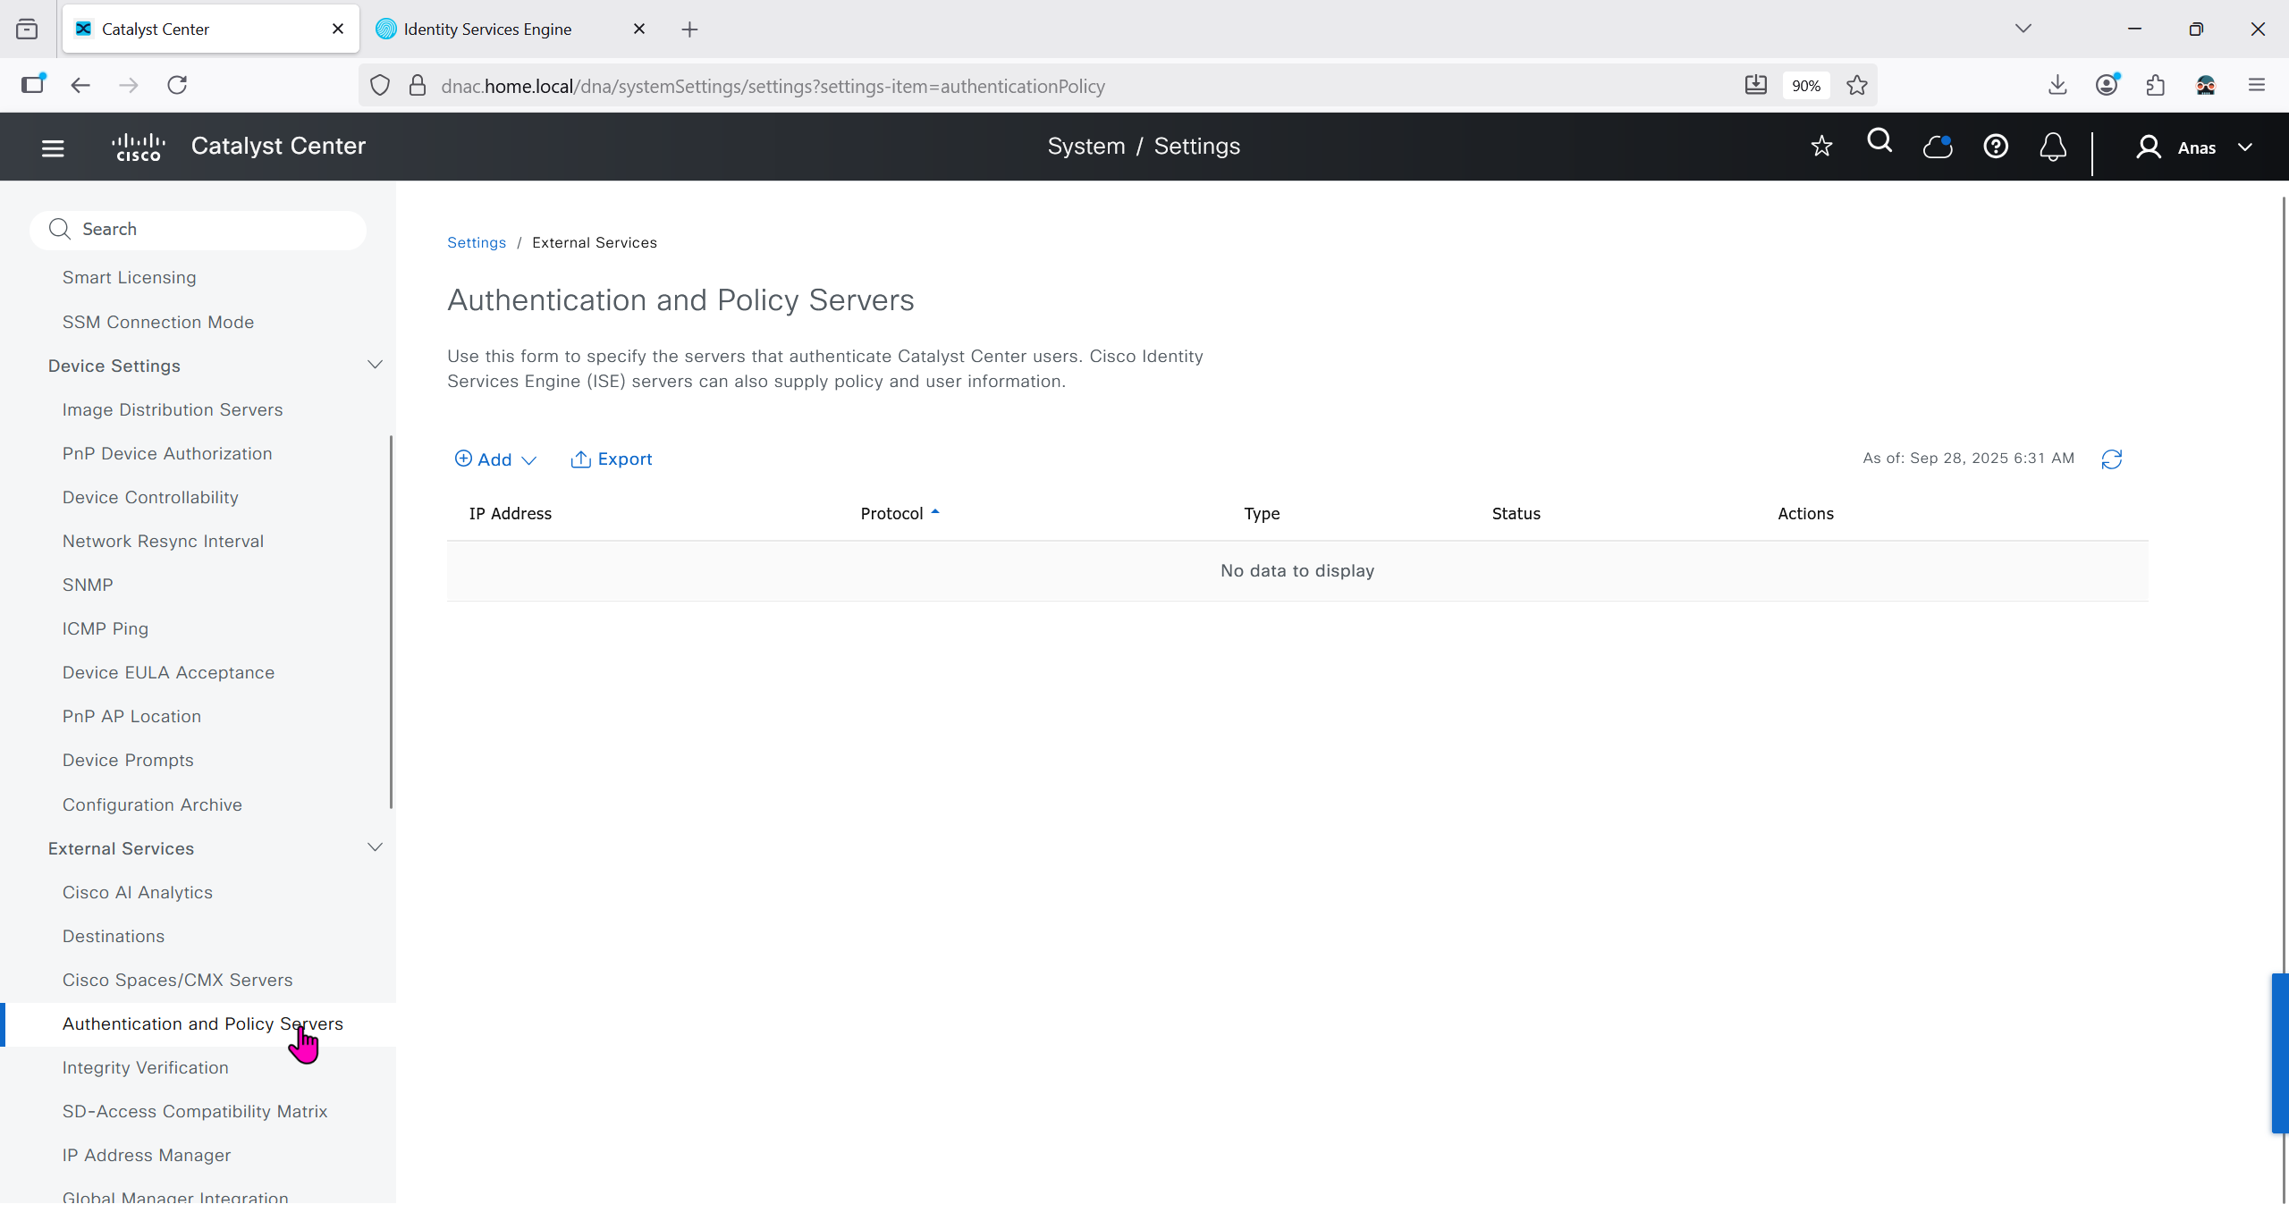Open the hamburger navigation menu
The height and width of the screenshot is (1221, 2289).
[53, 147]
